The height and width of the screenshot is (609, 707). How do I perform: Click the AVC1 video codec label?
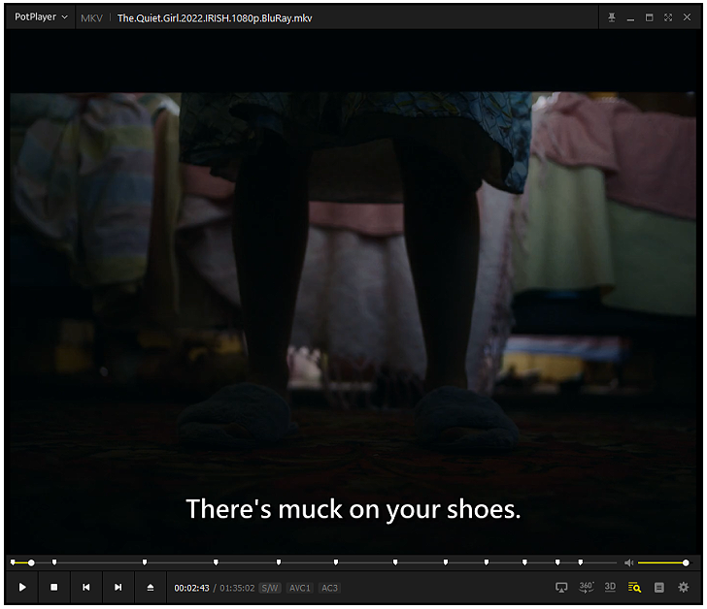pyautogui.click(x=300, y=588)
